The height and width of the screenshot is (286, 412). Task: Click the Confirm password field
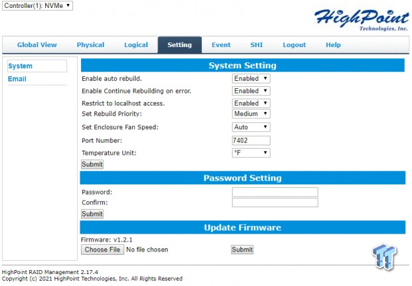(275, 202)
